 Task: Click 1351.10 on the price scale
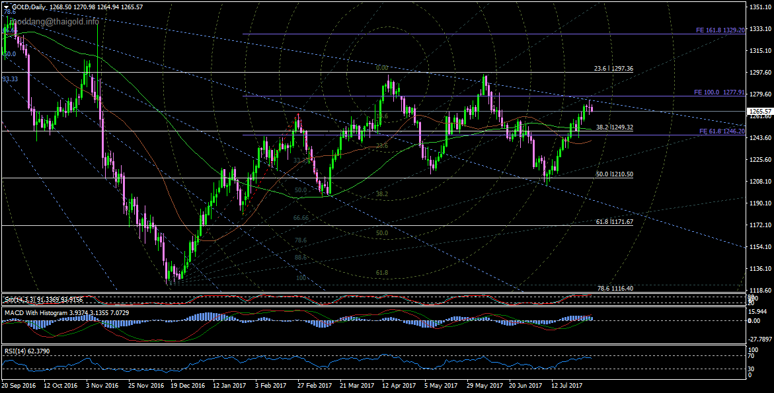[760, 7]
